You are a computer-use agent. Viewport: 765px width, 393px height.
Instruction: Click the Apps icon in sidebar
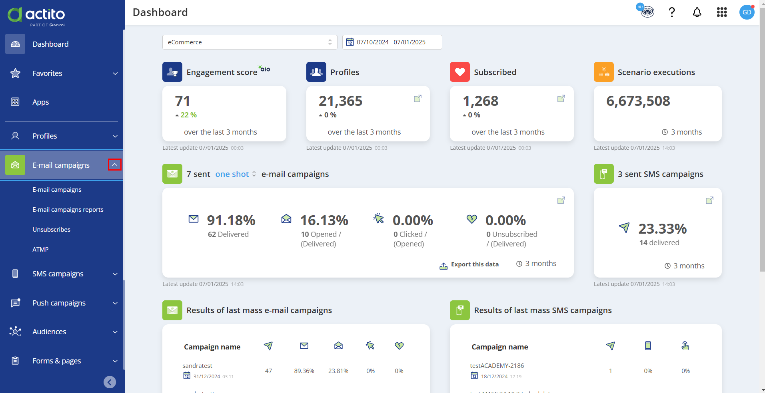point(15,102)
